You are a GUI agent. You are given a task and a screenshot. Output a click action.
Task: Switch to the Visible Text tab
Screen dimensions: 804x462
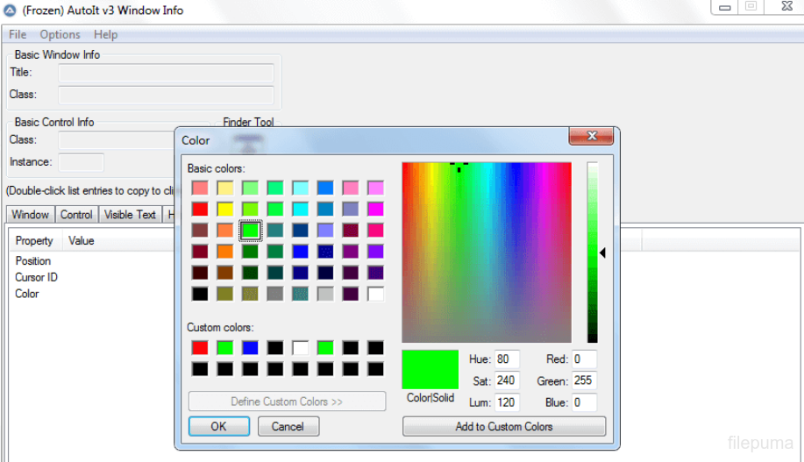coord(130,214)
